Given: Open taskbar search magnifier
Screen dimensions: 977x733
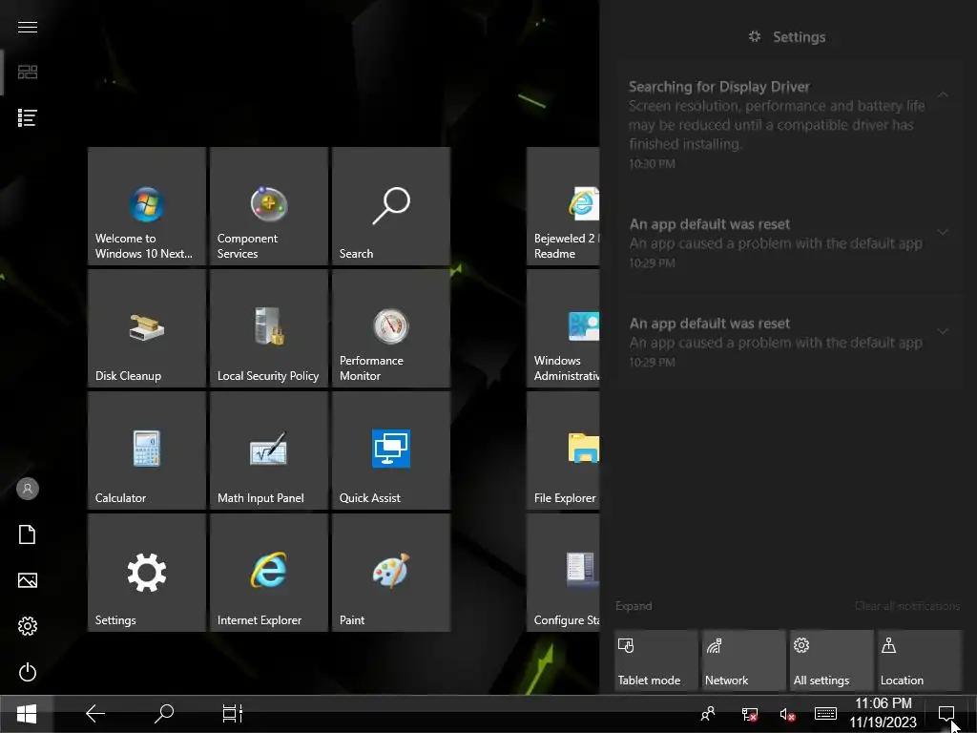Looking at the screenshot, I should coord(164,714).
